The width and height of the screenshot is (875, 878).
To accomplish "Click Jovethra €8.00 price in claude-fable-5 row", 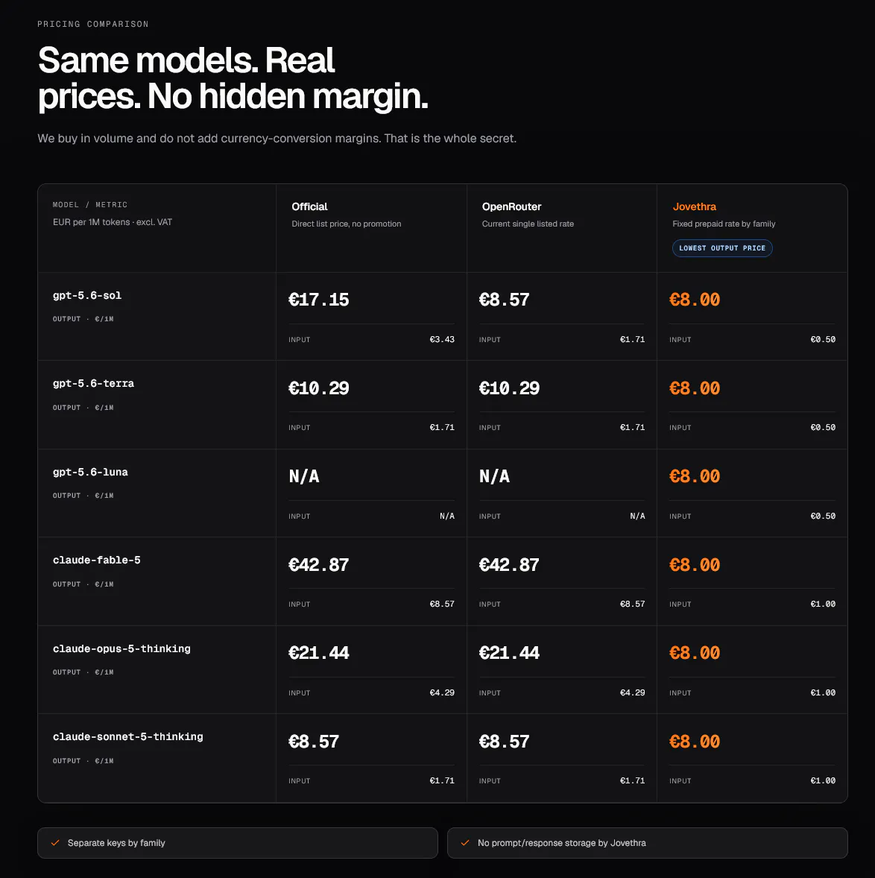I will coord(694,564).
